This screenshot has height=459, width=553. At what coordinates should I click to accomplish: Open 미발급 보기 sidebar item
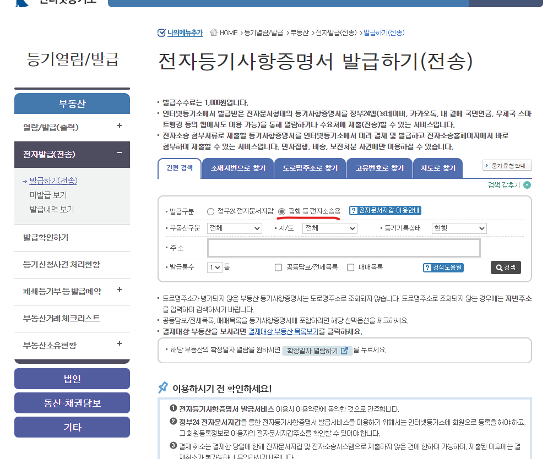(x=48, y=195)
